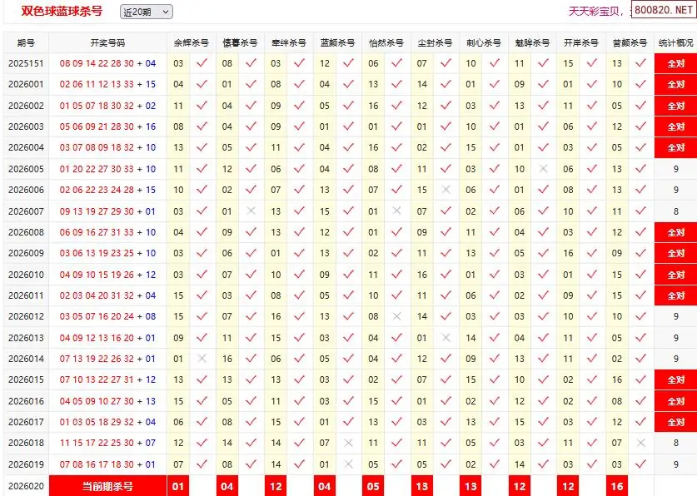Click the red 01 prediction cell
Screen dimensions: 697x496
[x=178, y=486]
